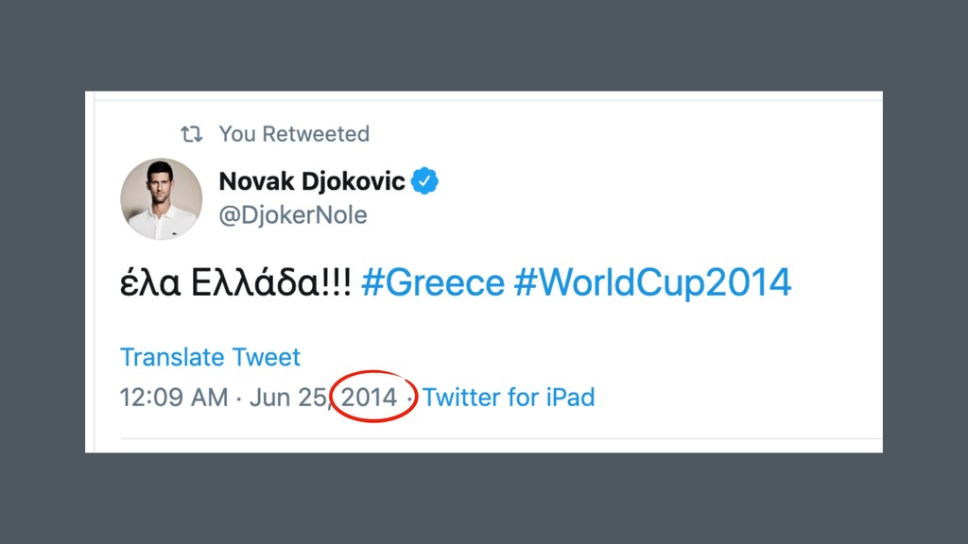This screenshot has height=544, width=968.
Task: Click the Greek text 'έλα Ελλάδα!!!'
Action: (x=236, y=281)
